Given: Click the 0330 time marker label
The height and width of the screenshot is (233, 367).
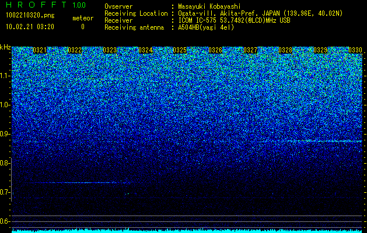Looking at the screenshot, I should (355, 50).
